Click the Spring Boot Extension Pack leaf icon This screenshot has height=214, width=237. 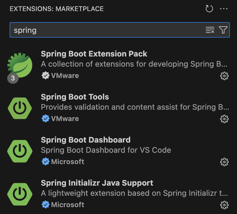(x=20, y=65)
